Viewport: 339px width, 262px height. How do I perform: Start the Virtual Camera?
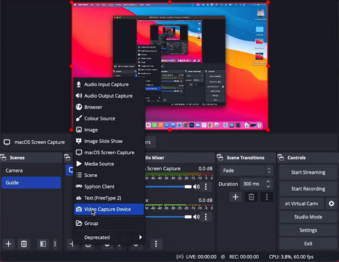[302, 203]
